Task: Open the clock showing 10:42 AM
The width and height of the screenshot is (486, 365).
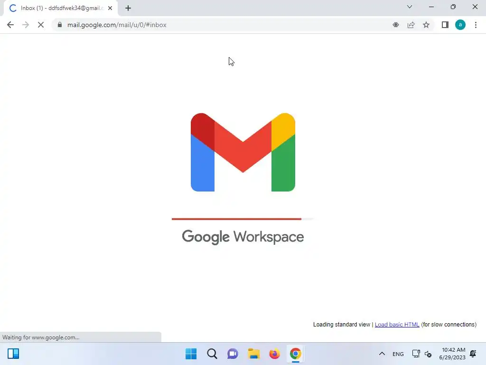Action: coord(452,354)
